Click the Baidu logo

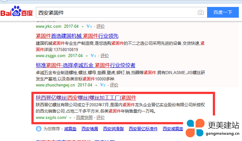17,11
